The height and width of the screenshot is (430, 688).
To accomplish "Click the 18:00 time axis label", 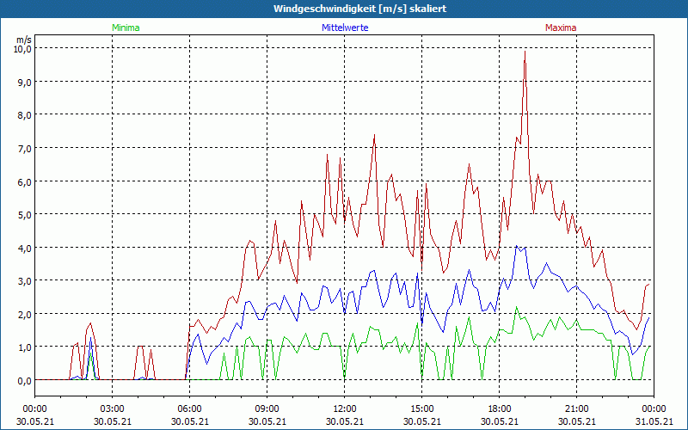I will tap(500, 409).
